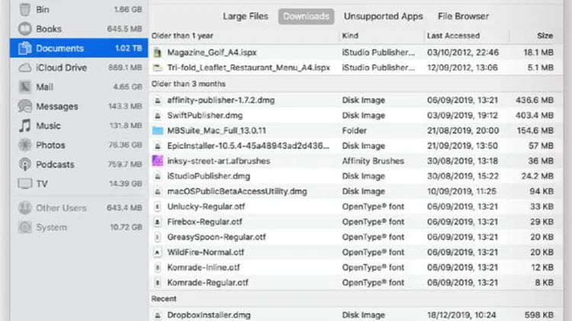Click the macOSPublicBetaAccessUtility.dmg icon
This screenshot has width=572, height=321.
157,191
